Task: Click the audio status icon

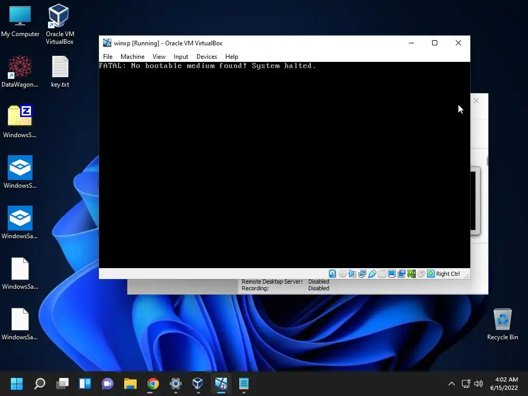Action: tap(352, 274)
